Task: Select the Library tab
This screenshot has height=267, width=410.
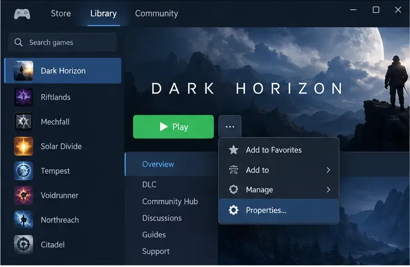Action: (103, 13)
